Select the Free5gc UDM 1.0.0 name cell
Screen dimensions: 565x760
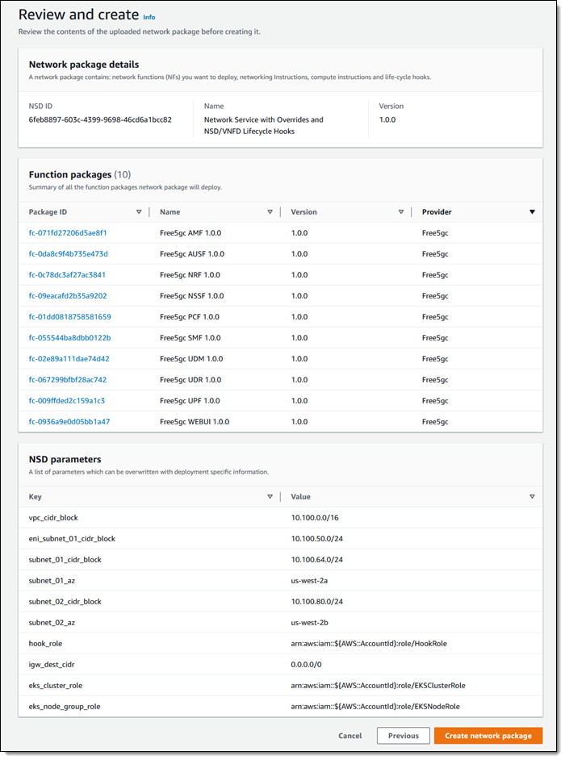pos(191,359)
